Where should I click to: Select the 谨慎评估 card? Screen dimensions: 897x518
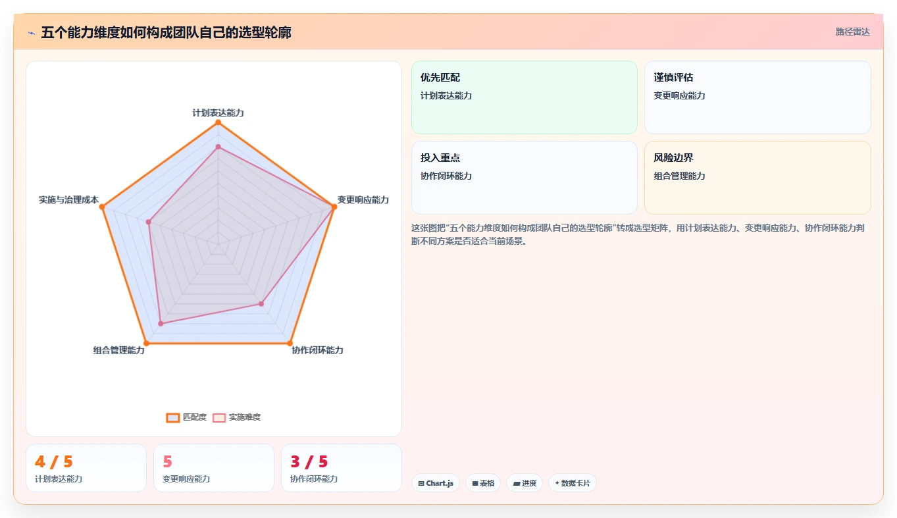click(757, 97)
